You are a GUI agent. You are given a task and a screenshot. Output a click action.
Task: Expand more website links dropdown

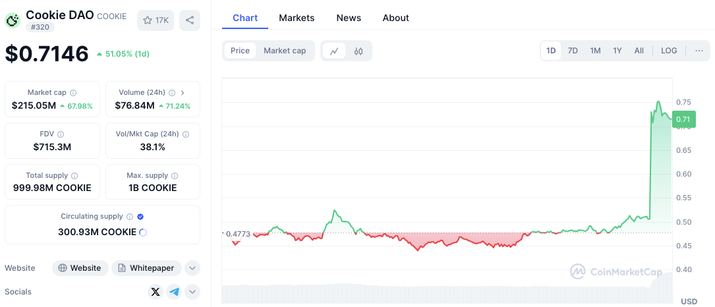192,268
